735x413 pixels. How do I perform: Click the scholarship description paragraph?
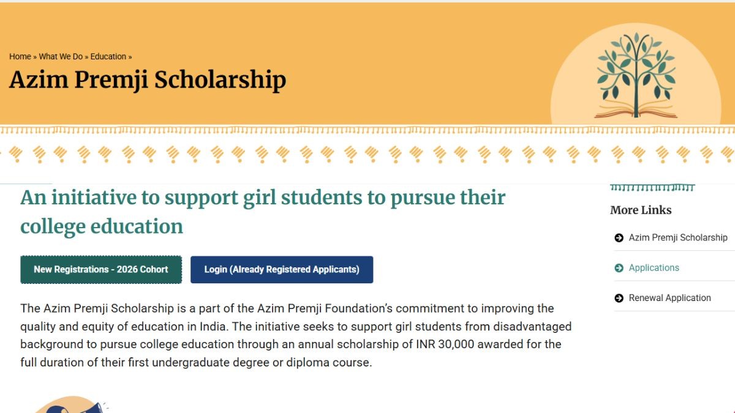296,335
